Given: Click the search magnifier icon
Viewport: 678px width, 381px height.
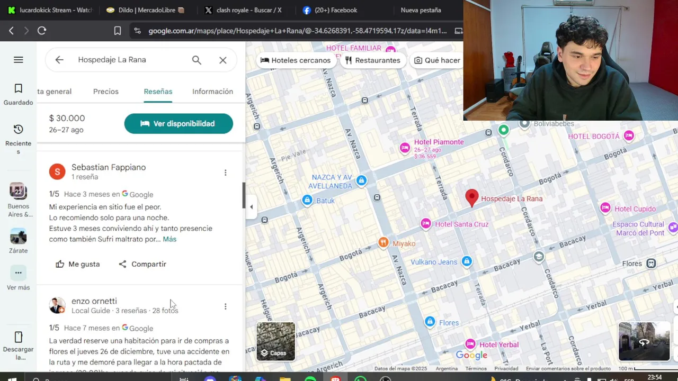Looking at the screenshot, I should (x=197, y=60).
